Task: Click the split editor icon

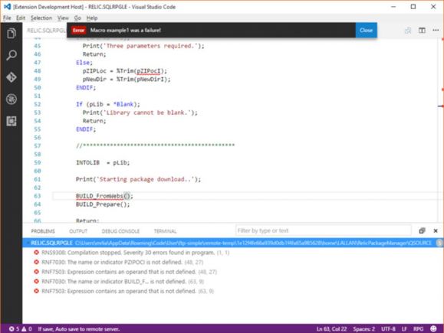Action: [x=422, y=31]
